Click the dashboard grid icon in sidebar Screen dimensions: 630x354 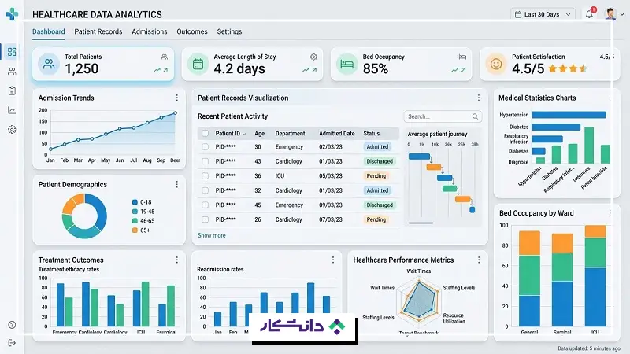click(x=12, y=52)
